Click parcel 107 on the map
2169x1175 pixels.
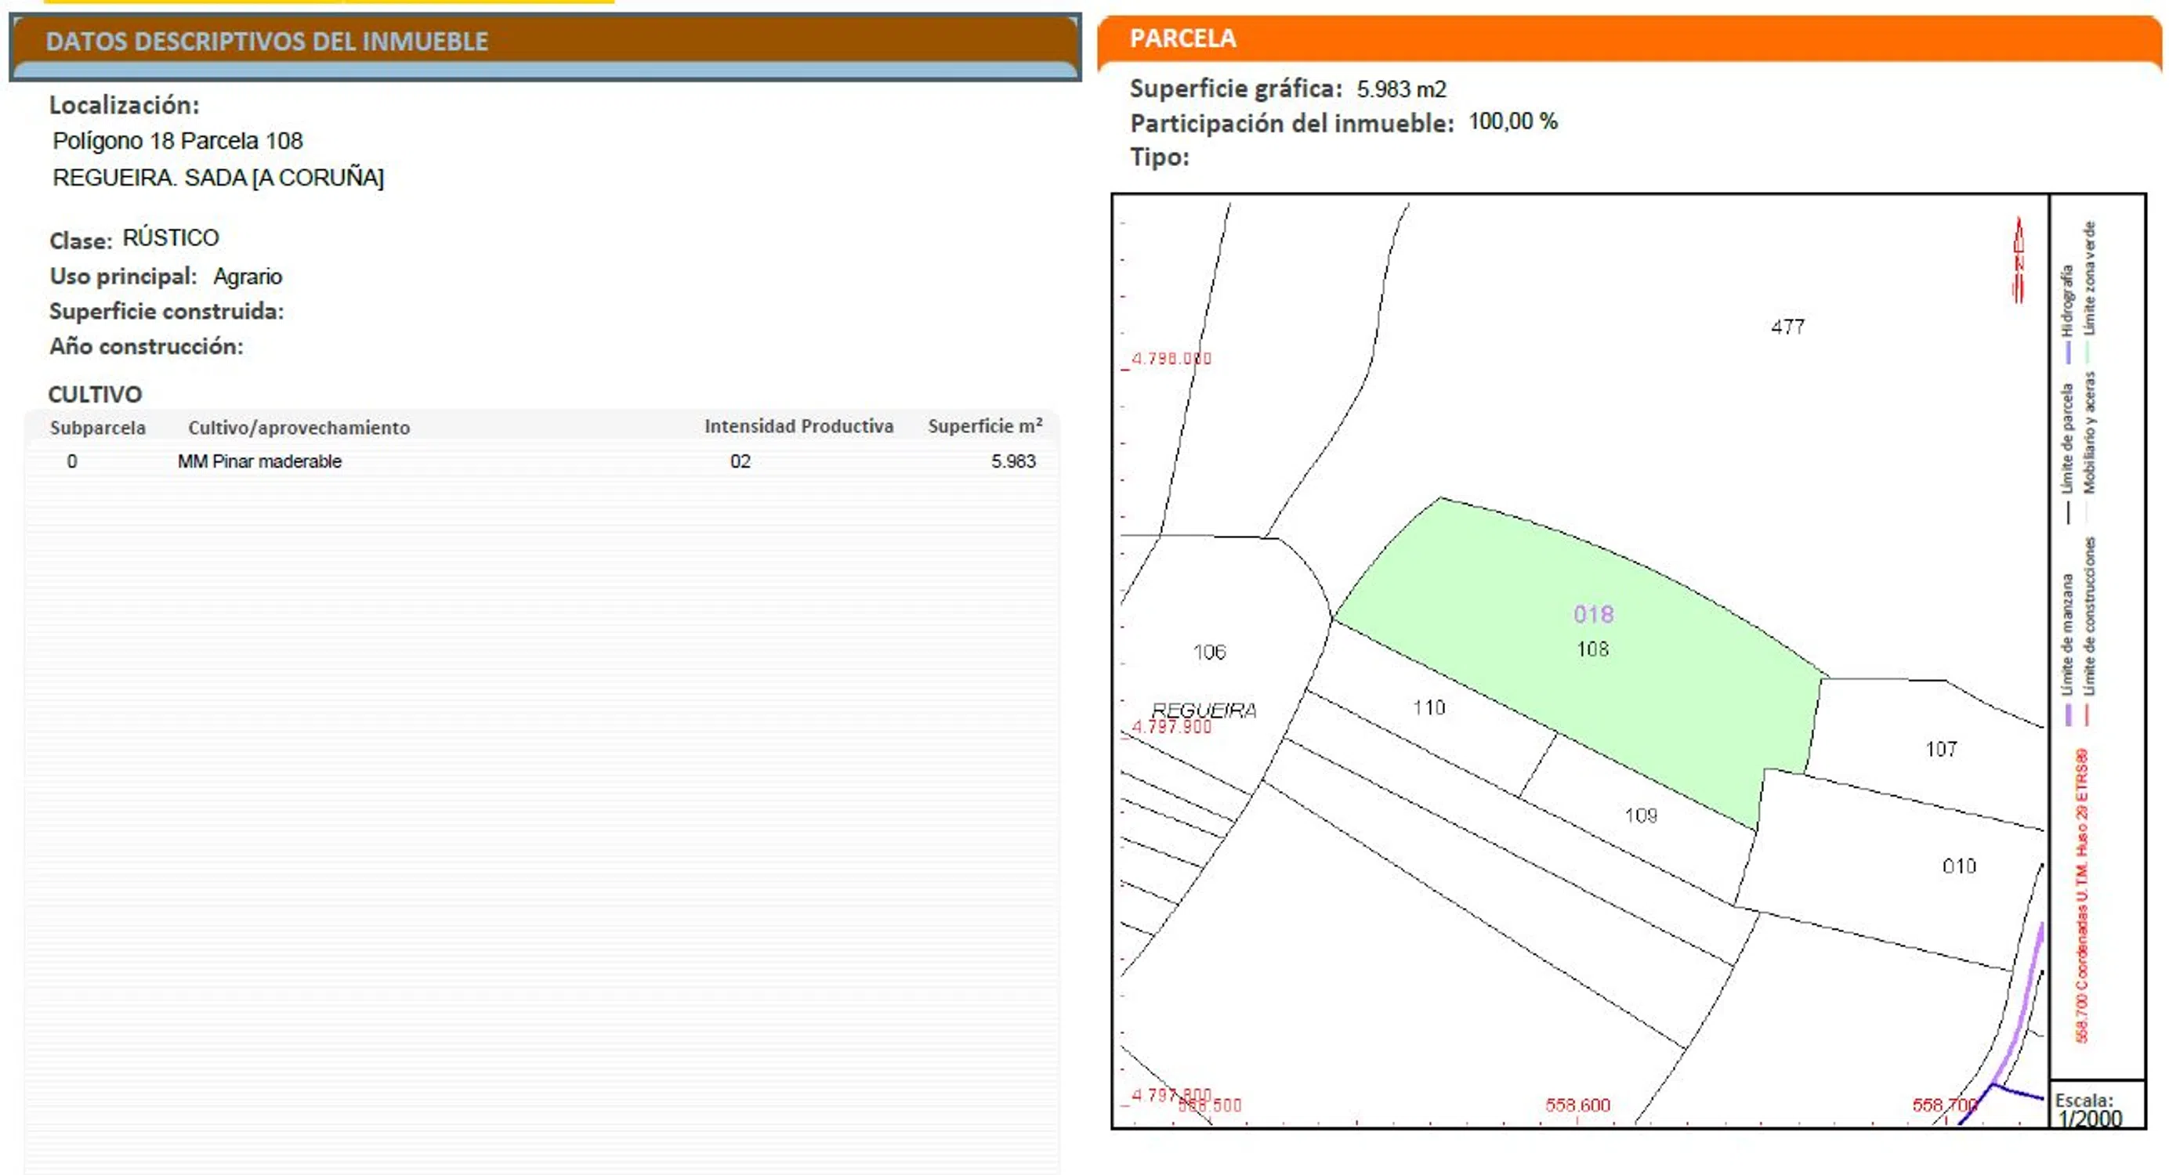1941,749
